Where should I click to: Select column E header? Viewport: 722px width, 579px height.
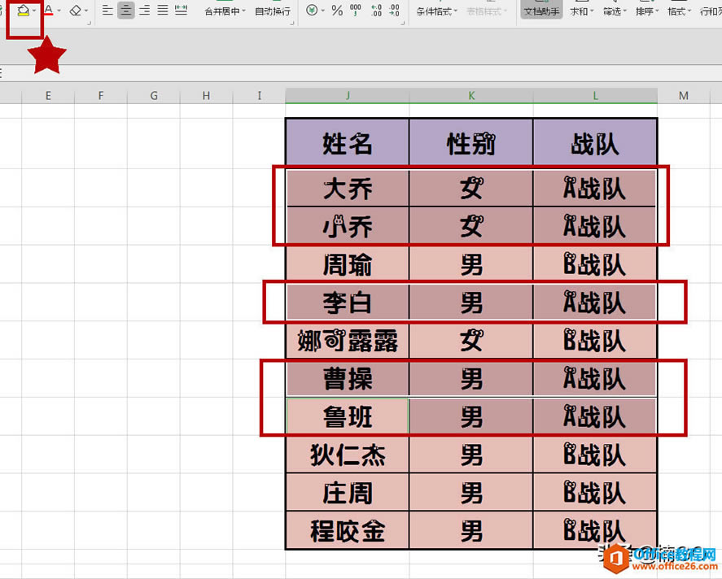click(48, 96)
